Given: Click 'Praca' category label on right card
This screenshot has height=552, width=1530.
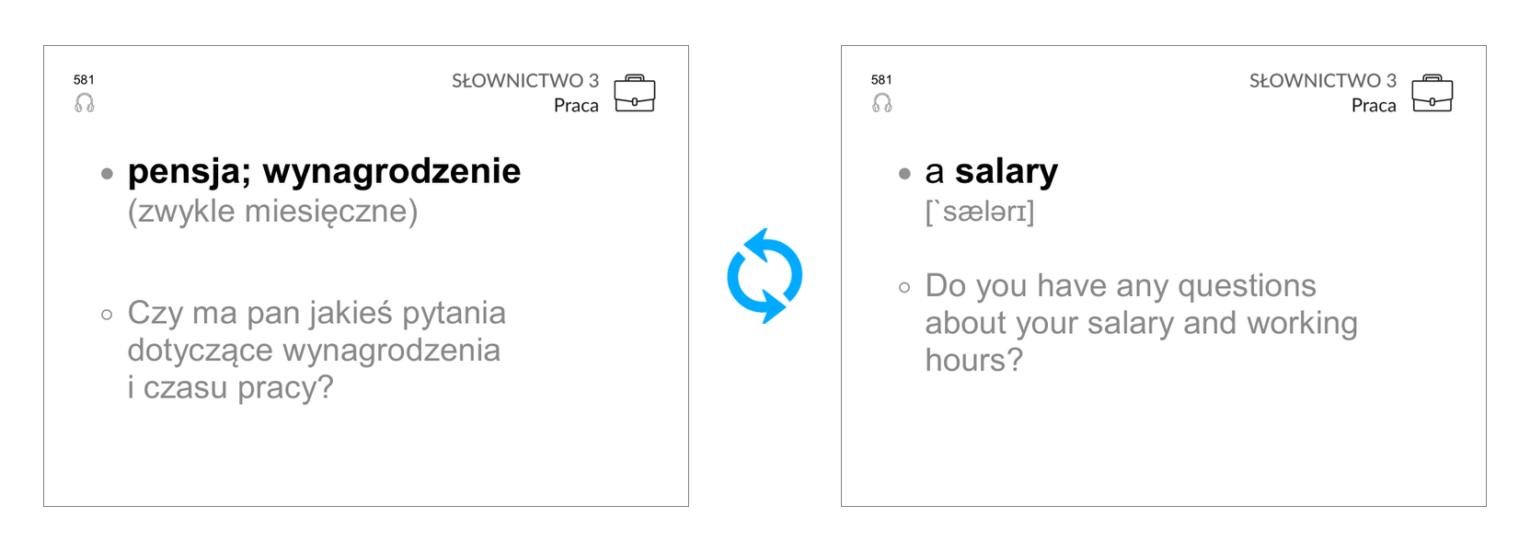Looking at the screenshot, I should [x=1374, y=106].
